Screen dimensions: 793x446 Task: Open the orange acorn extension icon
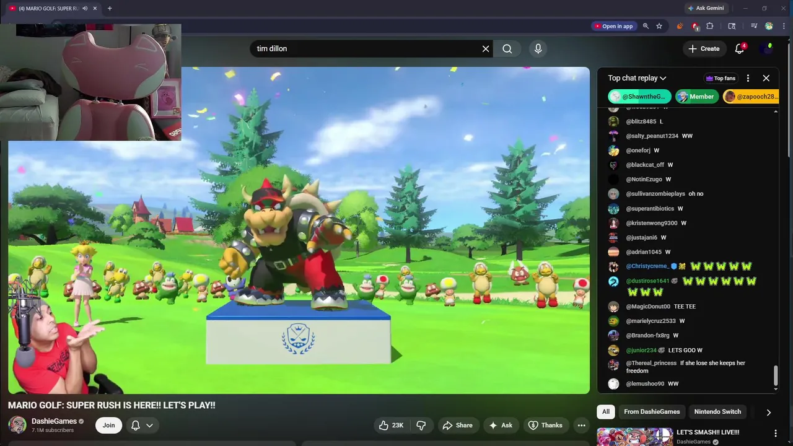680,26
